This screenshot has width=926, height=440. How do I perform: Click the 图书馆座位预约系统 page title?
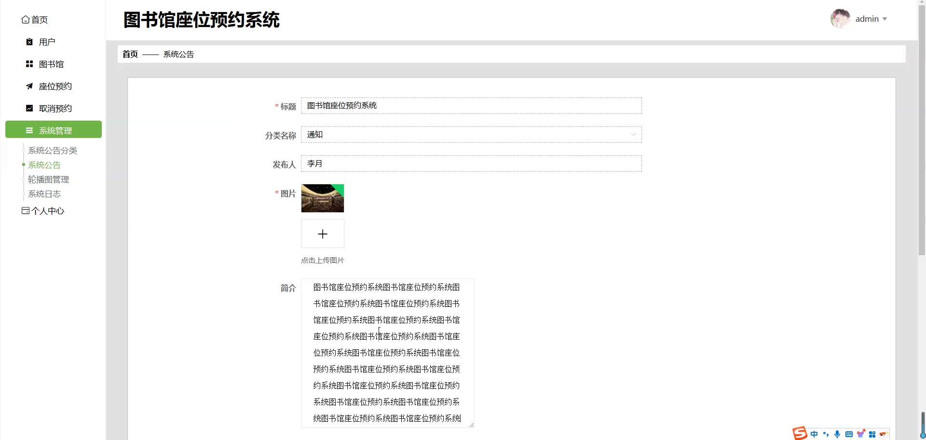click(202, 20)
